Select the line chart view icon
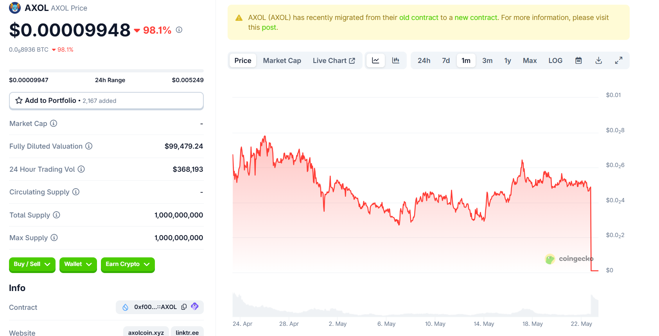This screenshot has height=336, width=659. tap(375, 61)
